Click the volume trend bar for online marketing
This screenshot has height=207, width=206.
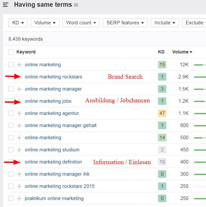click(x=200, y=65)
